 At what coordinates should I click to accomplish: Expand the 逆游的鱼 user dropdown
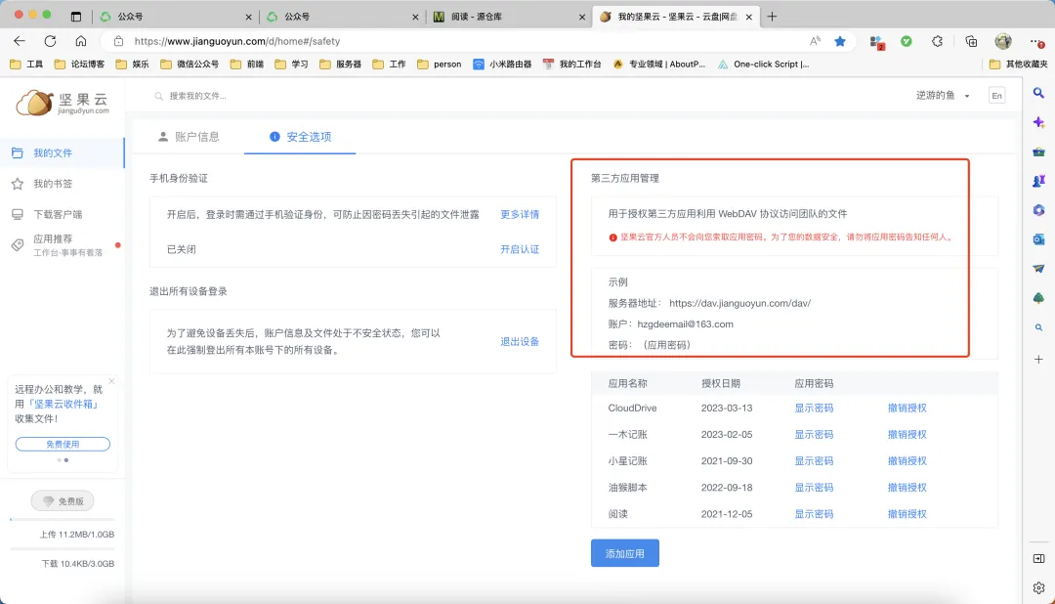(x=943, y=96)
